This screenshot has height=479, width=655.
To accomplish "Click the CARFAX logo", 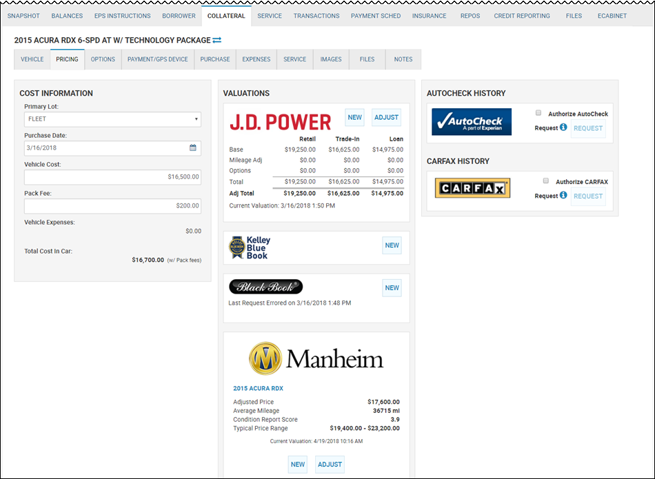I will coord(472,188).
